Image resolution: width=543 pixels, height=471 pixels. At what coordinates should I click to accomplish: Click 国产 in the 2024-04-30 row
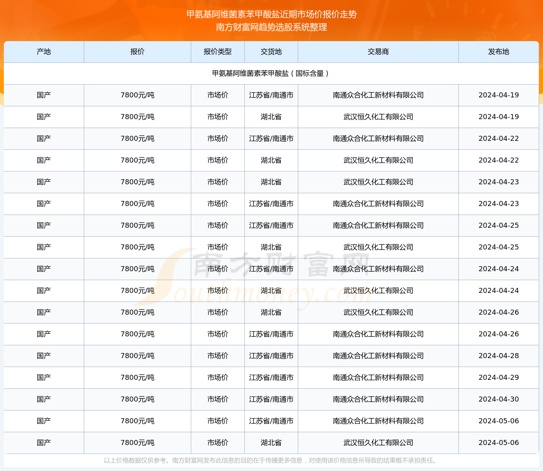[x=44, y=399]
